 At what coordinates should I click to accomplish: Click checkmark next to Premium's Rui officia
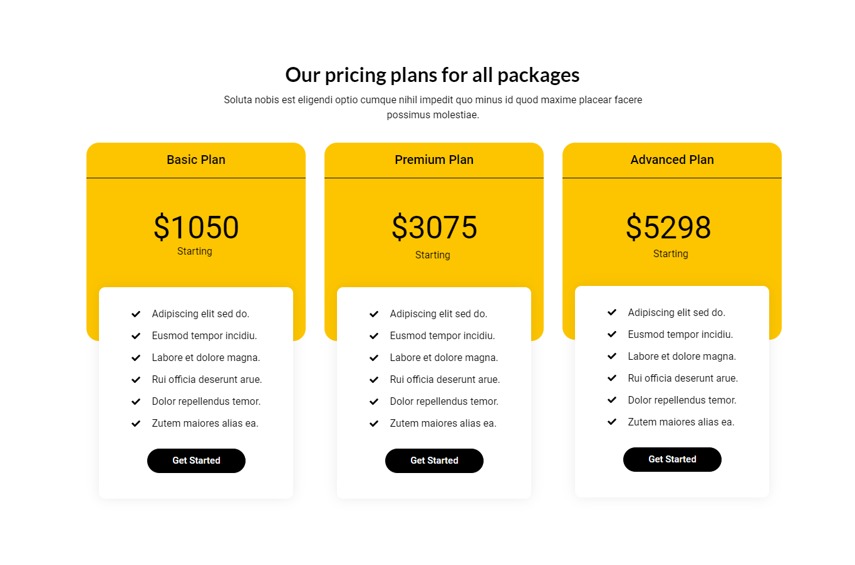374,380
